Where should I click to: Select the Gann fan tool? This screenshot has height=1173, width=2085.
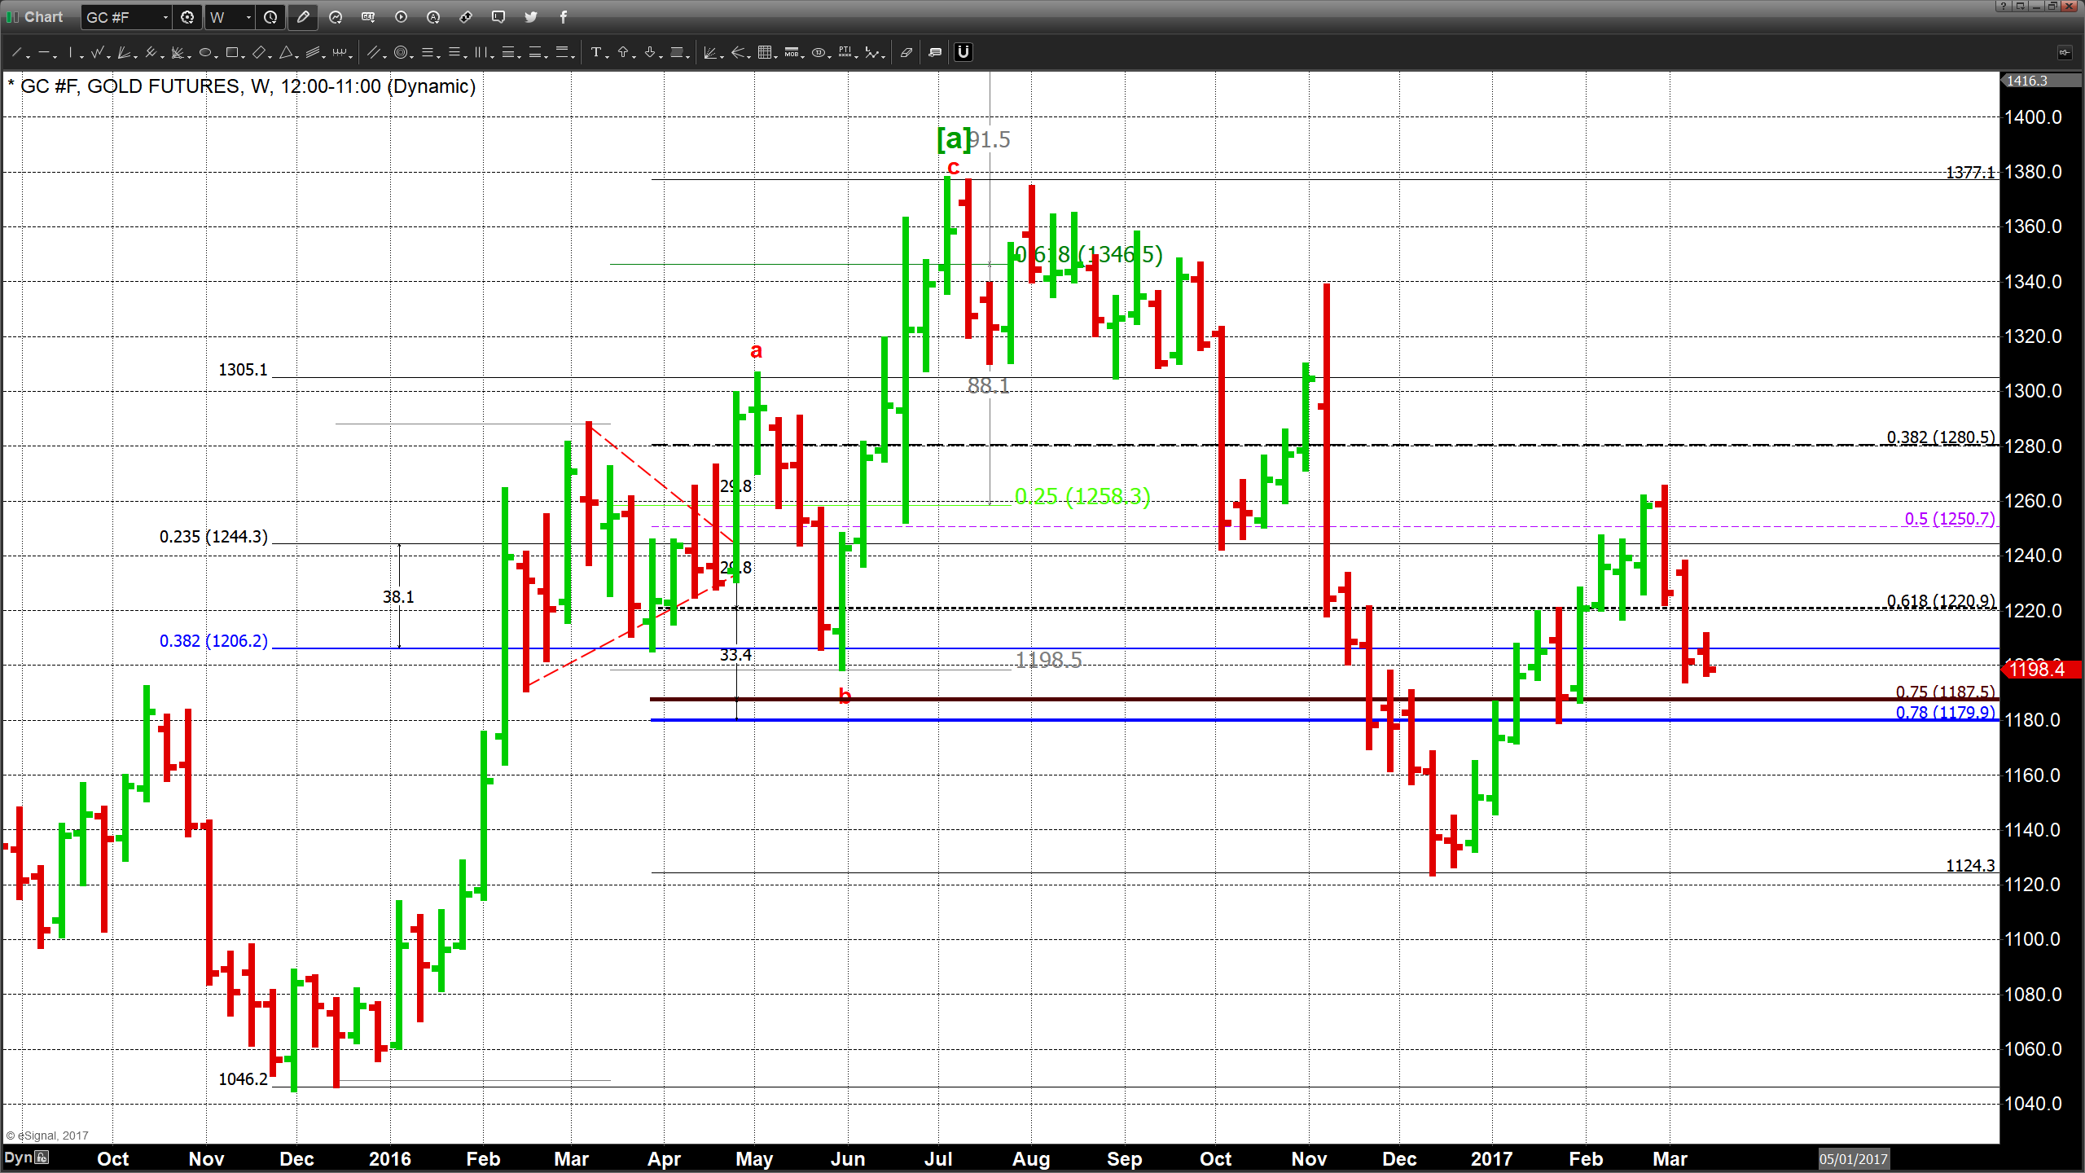pos(125,53)
